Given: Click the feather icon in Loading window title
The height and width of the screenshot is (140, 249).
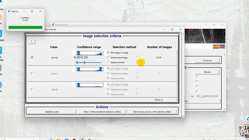Looking at the screenshot, I should point(9,11).
